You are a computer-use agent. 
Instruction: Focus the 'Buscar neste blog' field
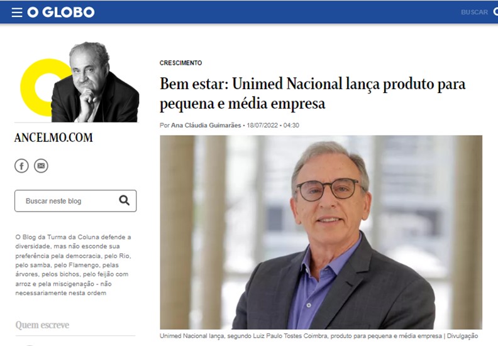[75, 201]
